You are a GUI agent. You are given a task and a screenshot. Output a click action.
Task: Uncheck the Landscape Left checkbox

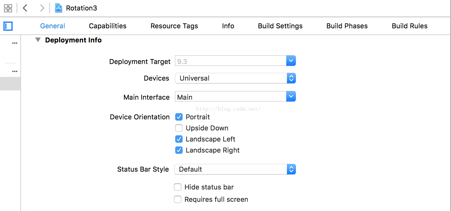tap(179, 139)
